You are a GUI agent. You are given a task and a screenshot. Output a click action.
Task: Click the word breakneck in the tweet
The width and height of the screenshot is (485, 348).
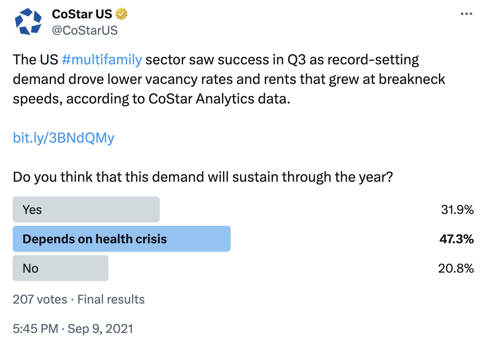(x=412, y=79)
